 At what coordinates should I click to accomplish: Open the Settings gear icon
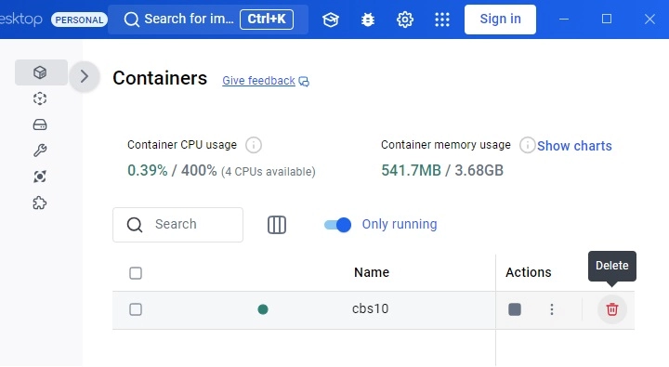point(405,20)
